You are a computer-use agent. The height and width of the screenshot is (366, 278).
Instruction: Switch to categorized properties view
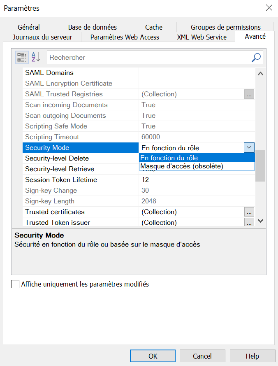pyautogui.click(x=21, y=57)
